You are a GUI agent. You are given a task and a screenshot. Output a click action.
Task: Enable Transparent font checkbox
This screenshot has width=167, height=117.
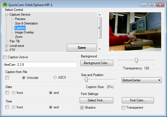pyautogui.click(x=124, y=108)
